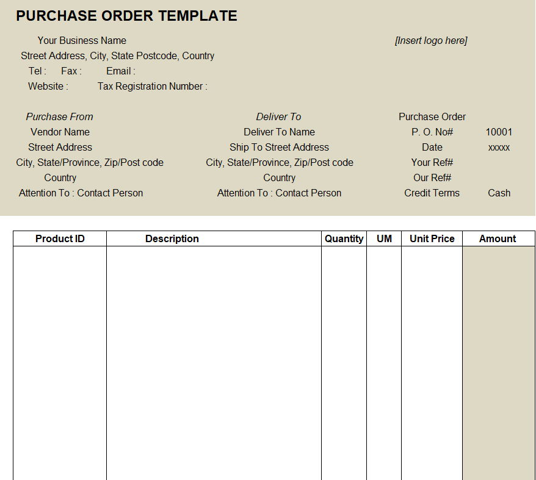Click the [Insert logo here] placeholder
The height and width of the screenshot is (480, 536).
pos(431,41)
